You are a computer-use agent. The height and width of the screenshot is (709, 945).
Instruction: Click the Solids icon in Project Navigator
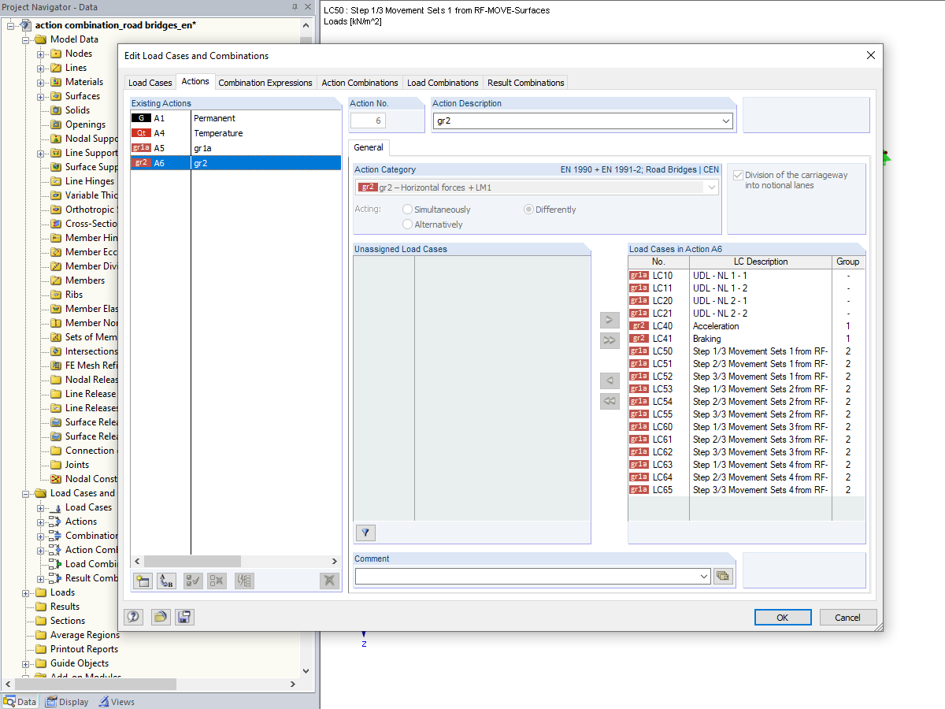56,110
